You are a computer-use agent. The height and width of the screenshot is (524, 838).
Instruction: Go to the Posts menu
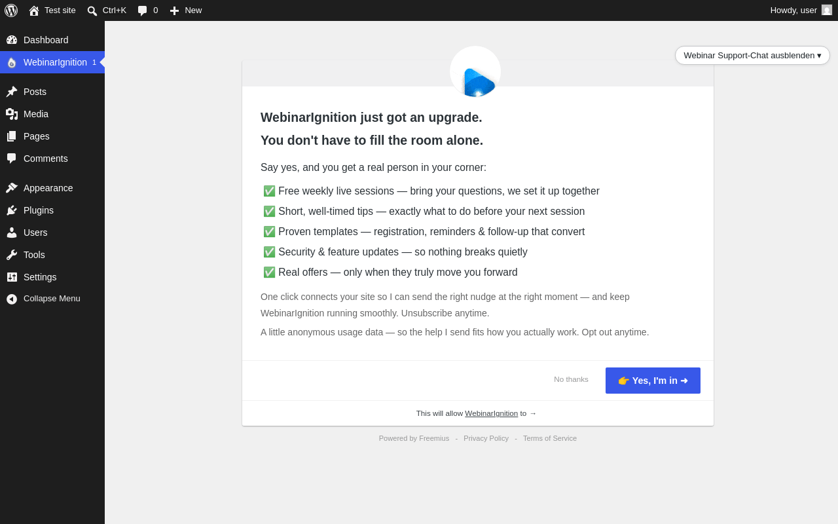click(52, 92)
